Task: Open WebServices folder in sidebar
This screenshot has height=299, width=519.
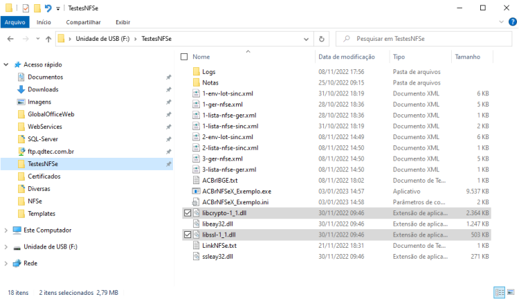Action: pos(45,127)
